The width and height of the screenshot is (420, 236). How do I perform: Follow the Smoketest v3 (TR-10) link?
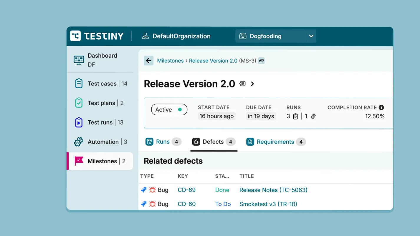(268, 204)
